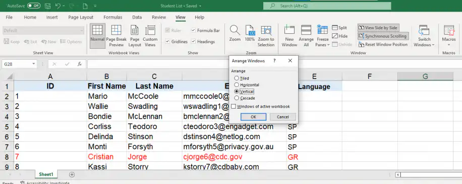Viewport: 462px width, 184px height.
Task: Switch to Page Break Preview
Action: (117, 36)
